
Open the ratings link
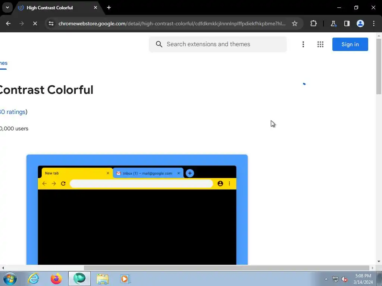13,112
